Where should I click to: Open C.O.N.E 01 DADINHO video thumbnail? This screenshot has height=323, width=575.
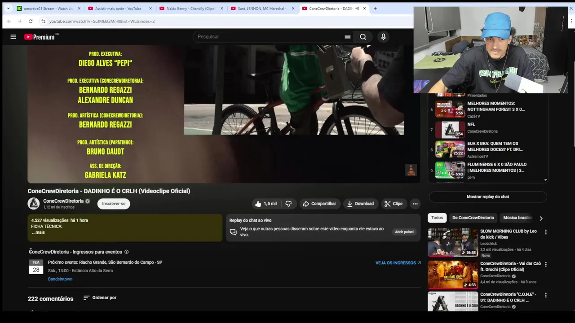[453, 301]
